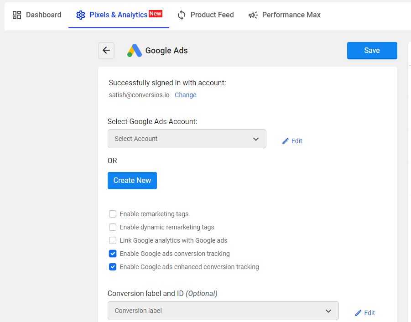Uncheck Enable Google ads conversion tracking
This screenshot has height=322, width=411.
click(113, 253)
